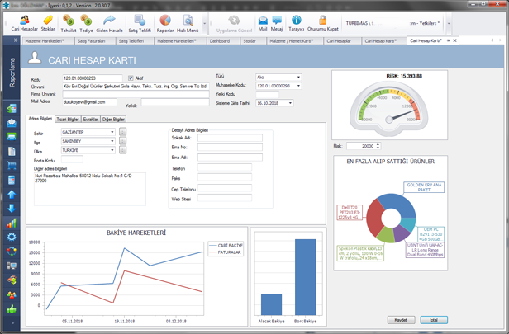The image size is (509, 334).
Task: Open the Ticari Bilgiler tab
Action: click(68, 120)
